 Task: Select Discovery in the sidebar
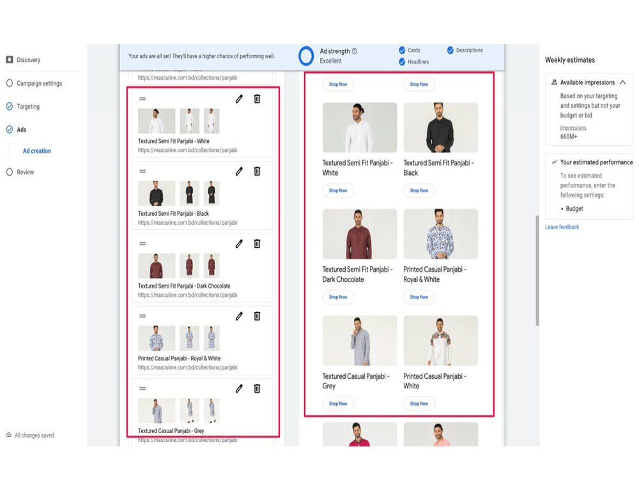pyautogui.click(x=29, y=59)
